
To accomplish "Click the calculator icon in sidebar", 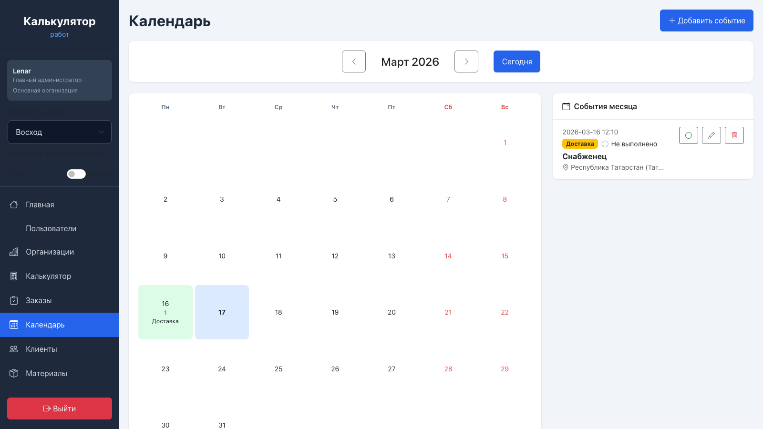I will click(x=14, y=276).
